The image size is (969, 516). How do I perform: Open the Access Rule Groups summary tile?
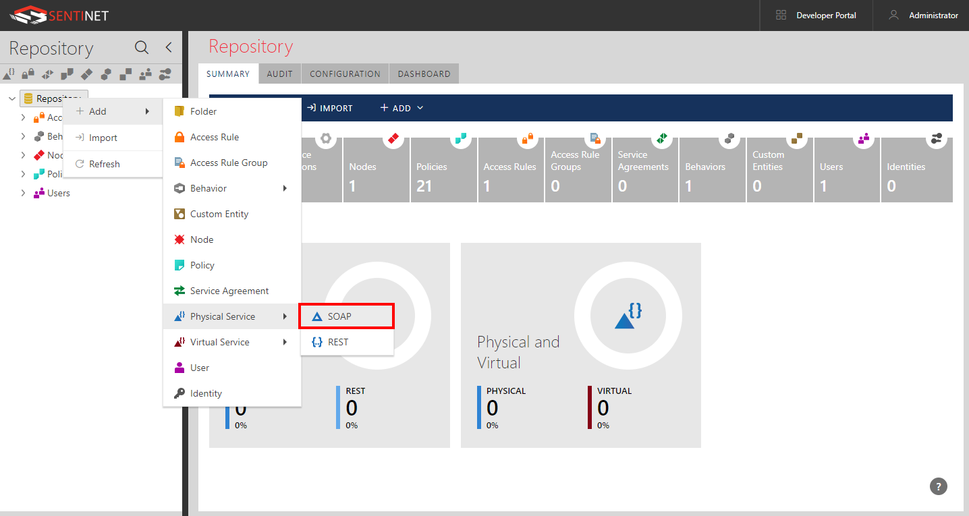[578, 170]
